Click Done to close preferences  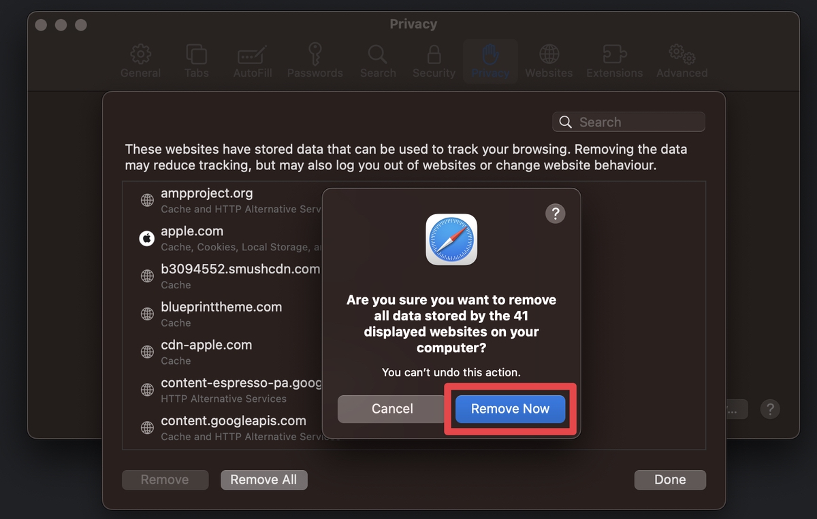point(669,480)
